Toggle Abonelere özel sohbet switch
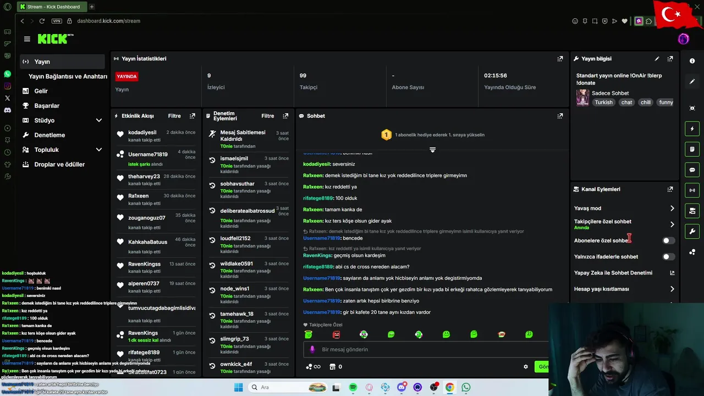The height and width of the screenshot is (396, 704). pos(668,240)
